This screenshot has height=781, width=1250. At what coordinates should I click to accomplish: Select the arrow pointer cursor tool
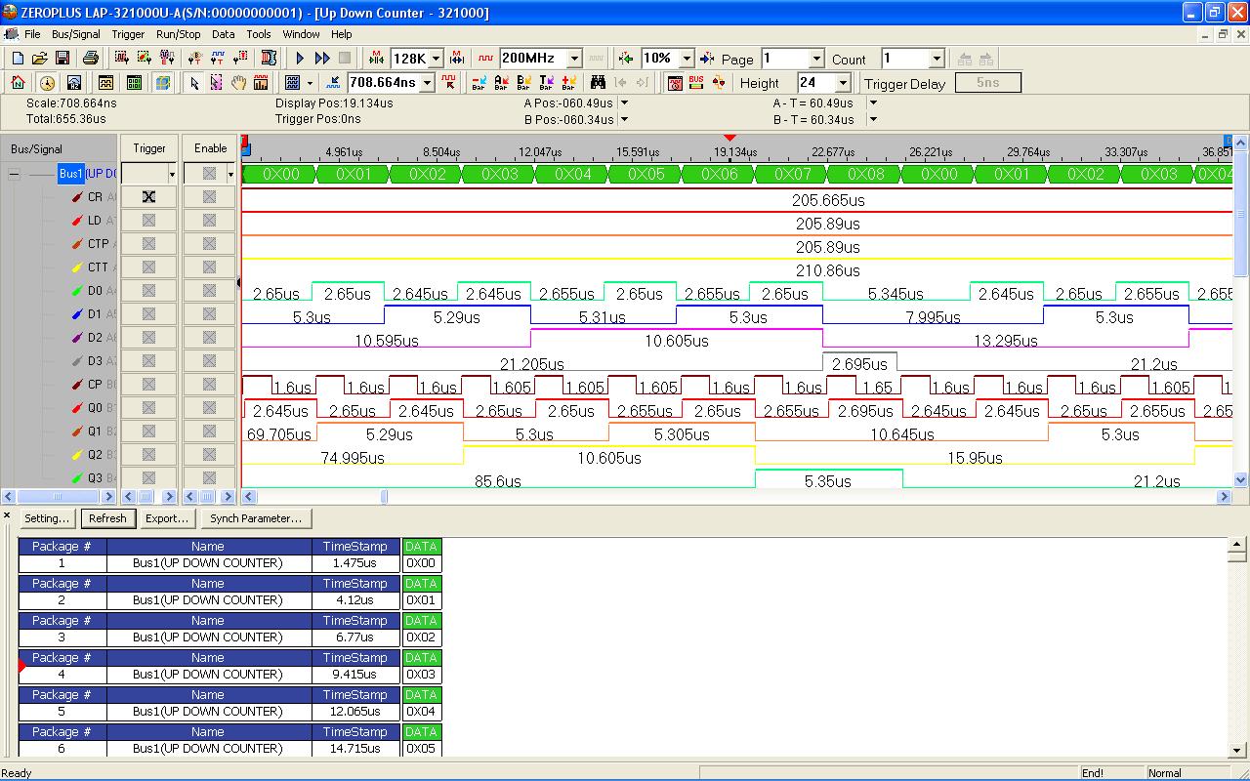point(194,83)
